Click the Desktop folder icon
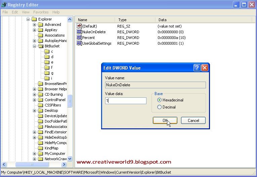This screenshot has height=177, width=257. 41,110
